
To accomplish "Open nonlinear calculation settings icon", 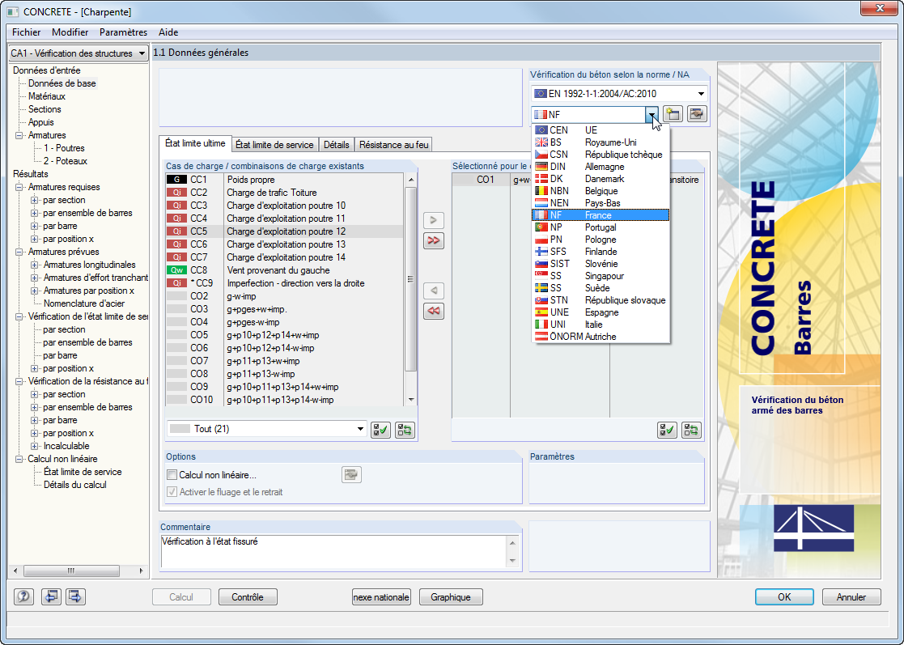I will click(352, 475).
